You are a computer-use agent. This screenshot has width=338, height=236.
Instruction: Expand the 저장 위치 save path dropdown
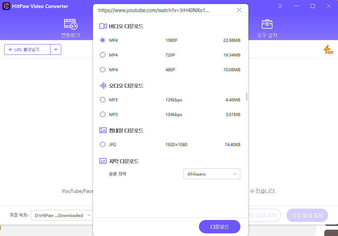62,215
